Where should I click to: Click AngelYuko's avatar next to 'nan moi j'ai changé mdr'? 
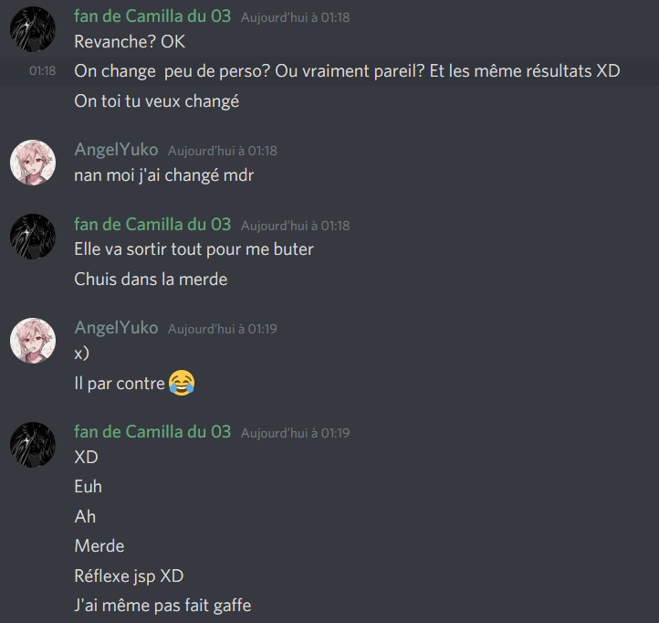tap(33, 163)
